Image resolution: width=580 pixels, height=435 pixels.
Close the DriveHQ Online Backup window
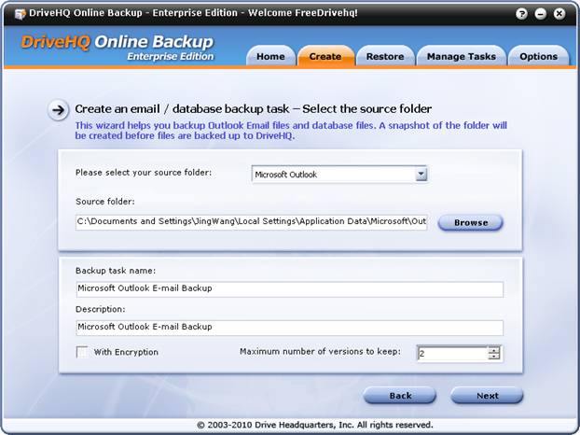pyautogui.click(x=559, y=15)
